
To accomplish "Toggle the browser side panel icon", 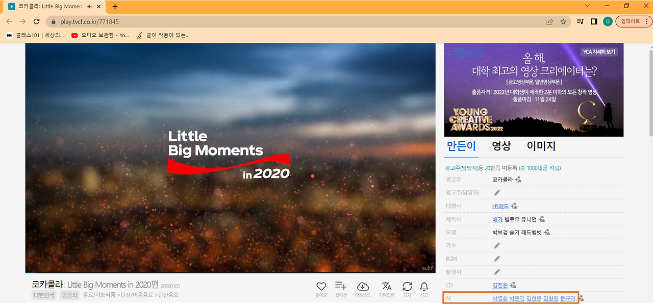I will click(594, 21).
